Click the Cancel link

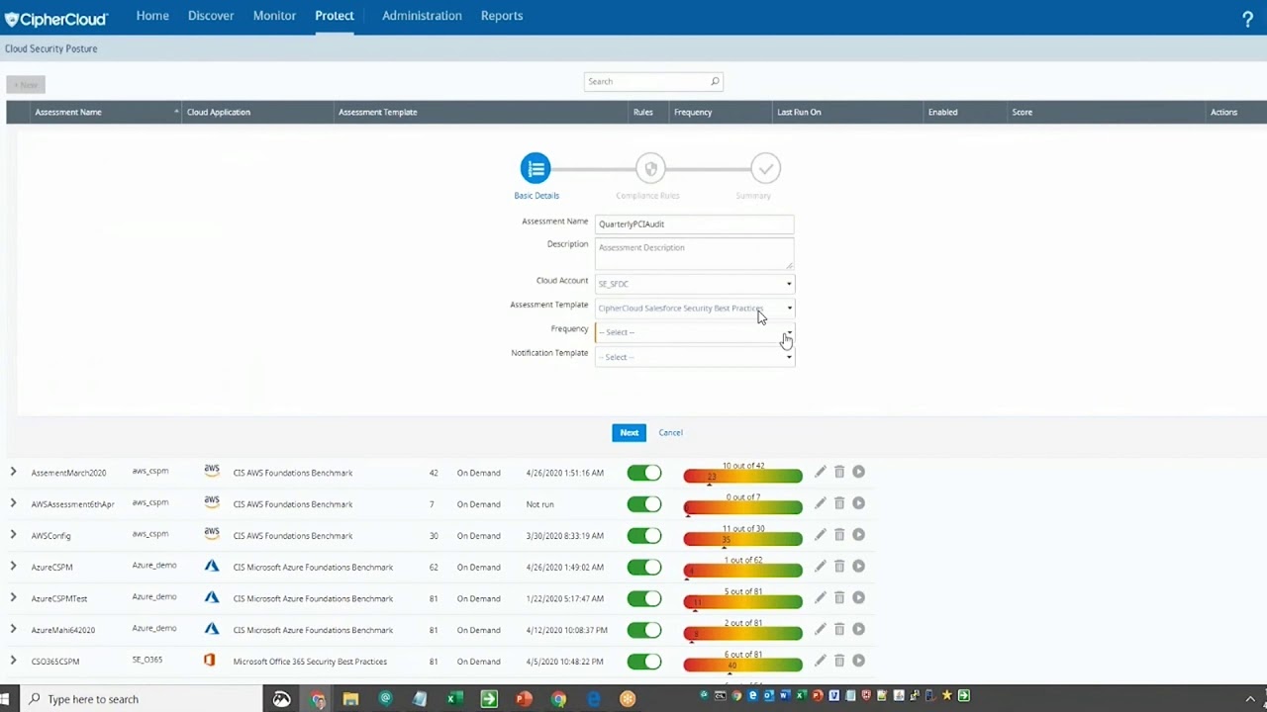point(670,432)
